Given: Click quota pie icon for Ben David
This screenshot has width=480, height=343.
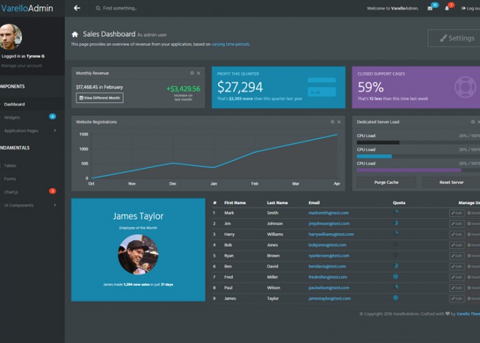Looking at the screenshot, I should click(x=396, y=265).
